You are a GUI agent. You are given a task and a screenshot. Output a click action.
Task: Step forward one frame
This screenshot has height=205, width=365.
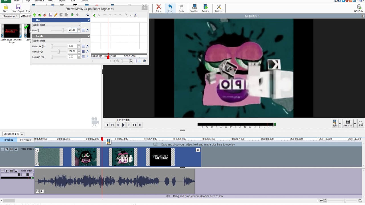129,125
